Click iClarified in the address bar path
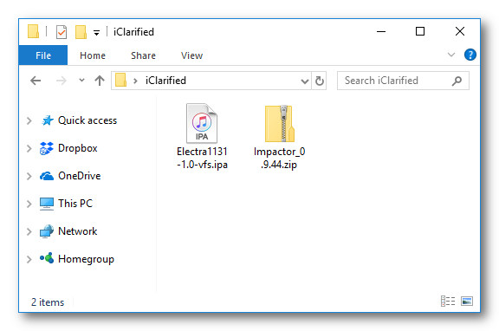499x331 pixels. point(165,81)
